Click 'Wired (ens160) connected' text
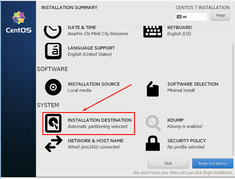The height and width of the screenshot is (179, 235). pos(94,147)
